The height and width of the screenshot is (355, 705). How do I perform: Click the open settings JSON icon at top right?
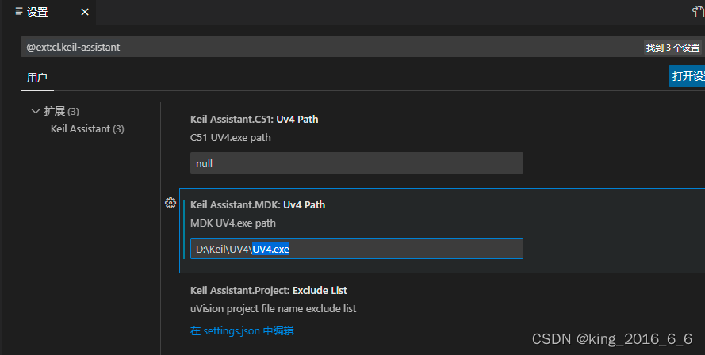pos(698,12)
